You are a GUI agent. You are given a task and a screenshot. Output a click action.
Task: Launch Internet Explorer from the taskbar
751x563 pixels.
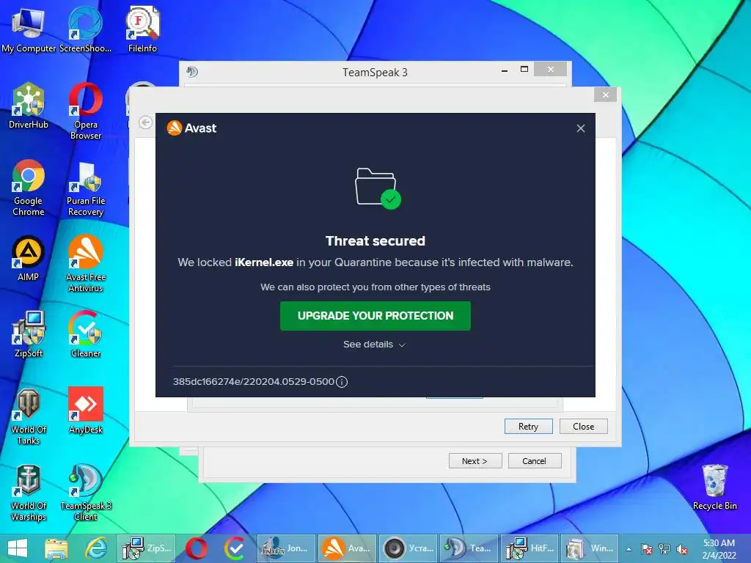pyautogui.click(x=96, y=548)
